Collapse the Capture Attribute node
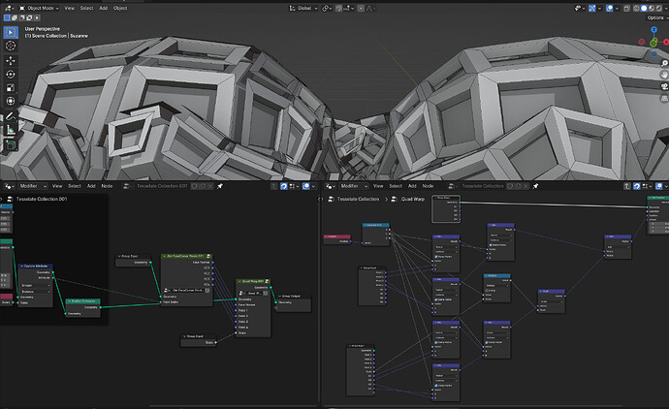Screen dimensions: 669x409 point(21,267)
